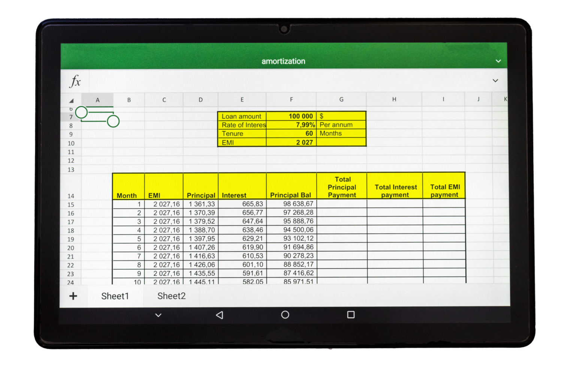565x367 pixels.
Task: Add a new sheet with plus icon
Action: pyautogui.click(x=73, y=296)
